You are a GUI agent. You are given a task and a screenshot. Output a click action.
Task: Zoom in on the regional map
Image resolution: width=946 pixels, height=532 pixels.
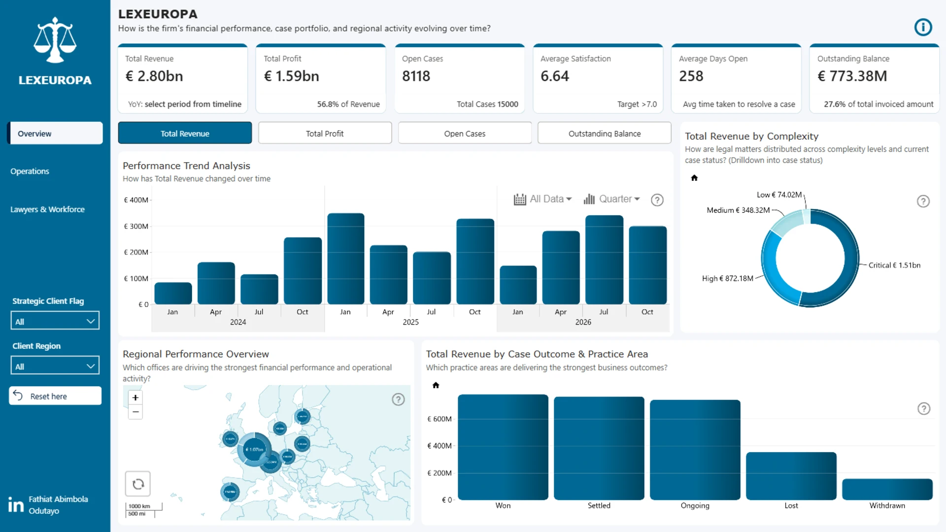135,398
